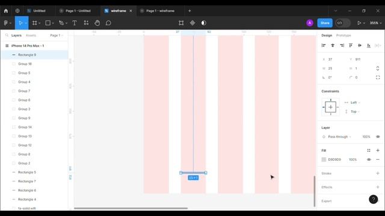This screenshot has height=216, width=385.
Task: Align left icon in the Design panel
Action: tap(324, 46)
